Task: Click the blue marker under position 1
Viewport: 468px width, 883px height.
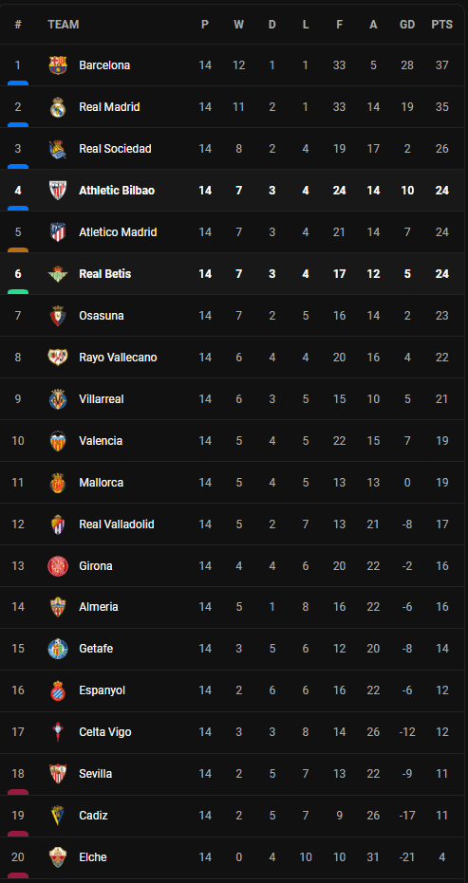Action: pos(18,83)
